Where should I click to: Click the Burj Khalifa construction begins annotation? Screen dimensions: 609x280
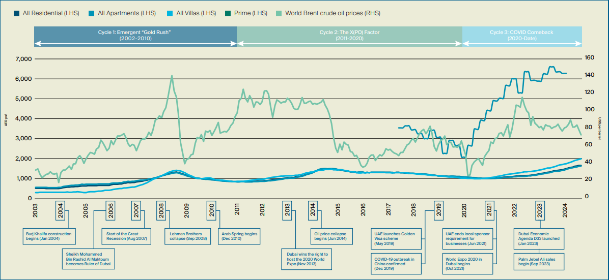point(48,237)
